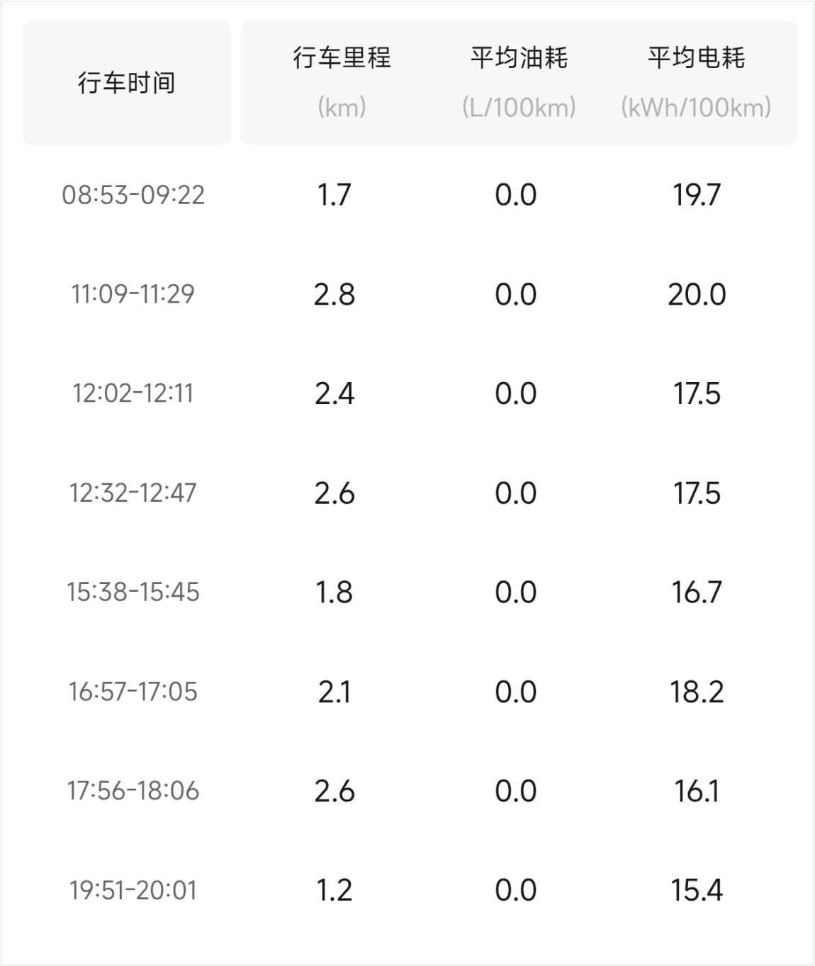
Task: Select the 1.2 km mileage value
Action: (x=335, y=889)
